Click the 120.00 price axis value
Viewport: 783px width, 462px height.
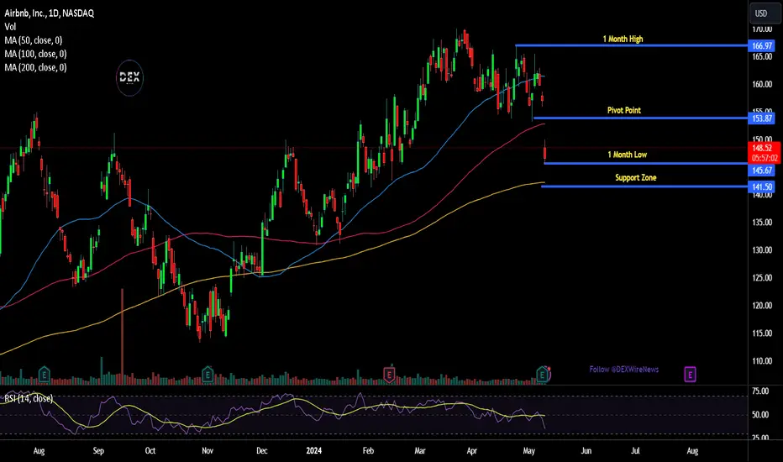coord(762,306)
